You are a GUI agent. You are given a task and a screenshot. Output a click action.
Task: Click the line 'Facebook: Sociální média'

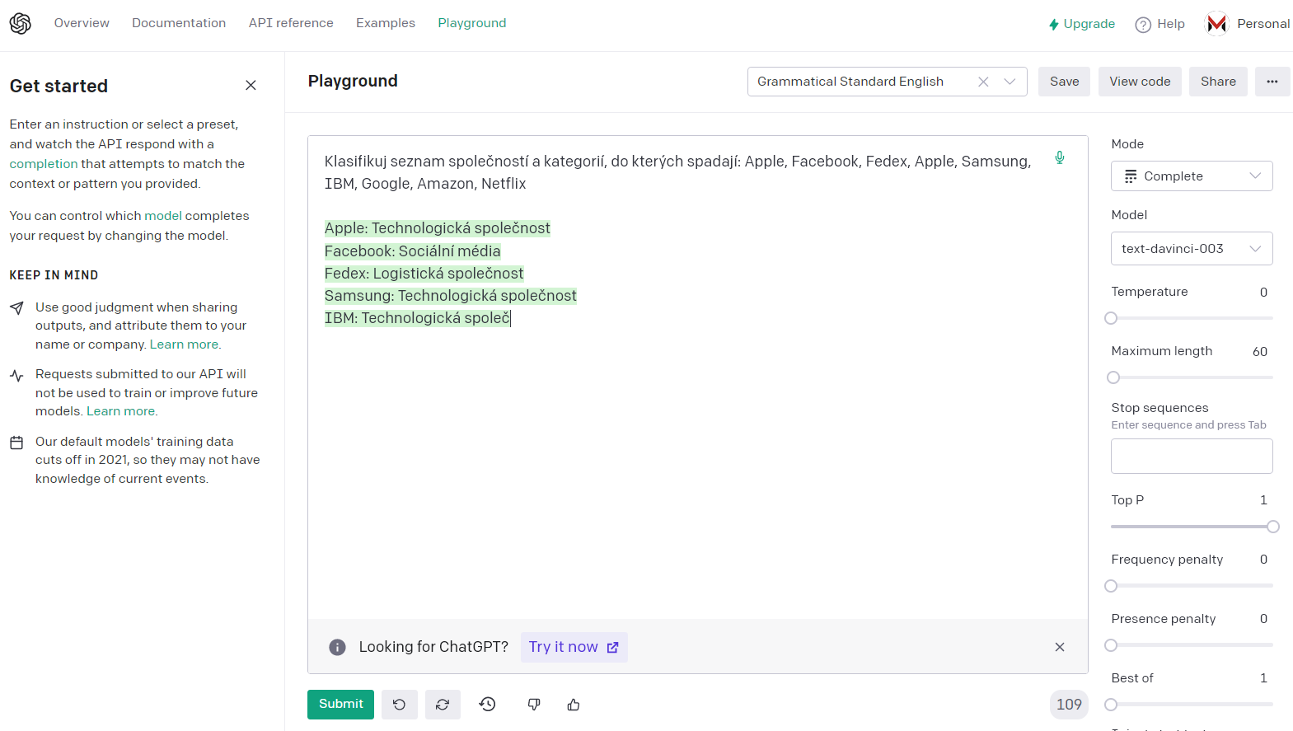412,251
